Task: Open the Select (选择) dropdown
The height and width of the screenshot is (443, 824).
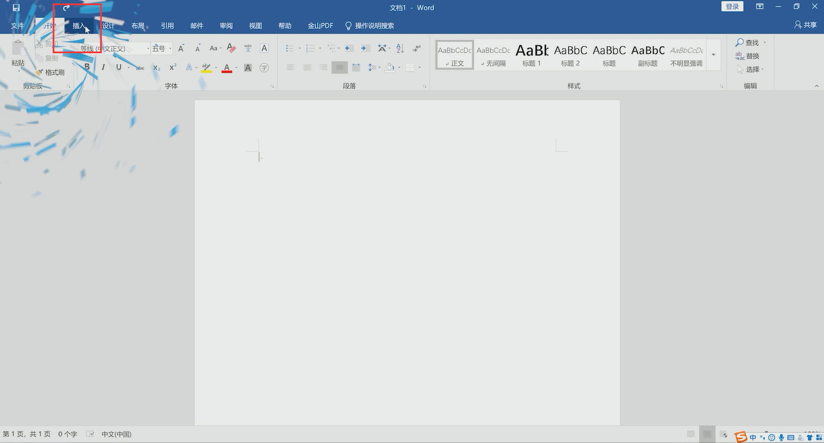Action: [x=763, y=69]
